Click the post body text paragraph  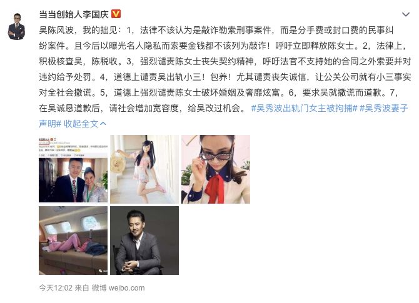coord(225,69)
